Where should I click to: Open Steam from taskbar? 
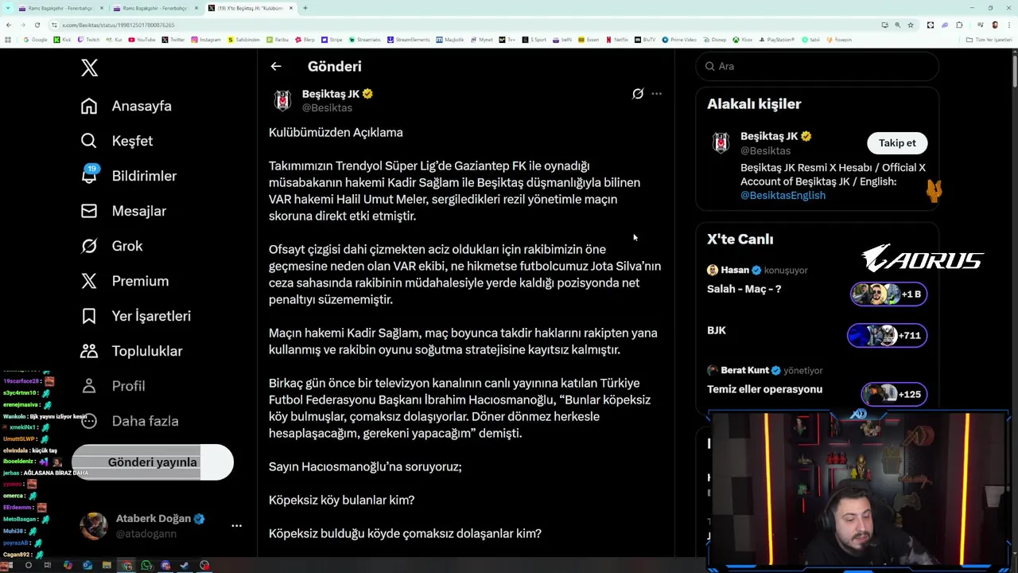[185, 565]
